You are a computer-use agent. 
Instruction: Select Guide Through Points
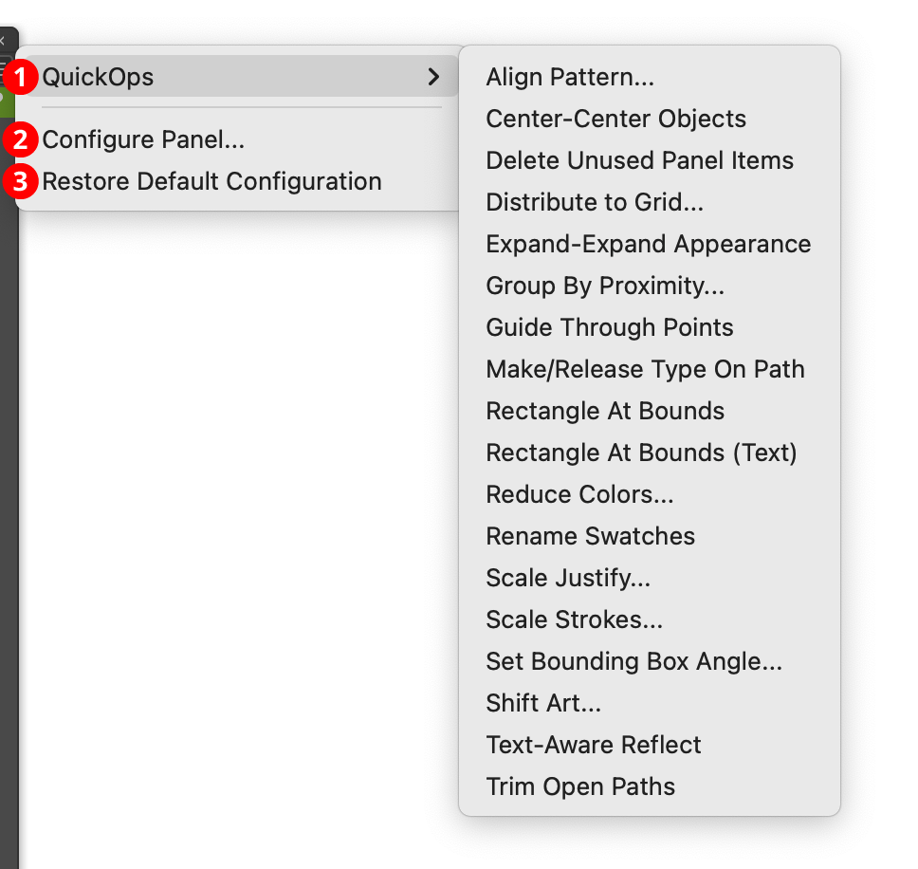609,327
